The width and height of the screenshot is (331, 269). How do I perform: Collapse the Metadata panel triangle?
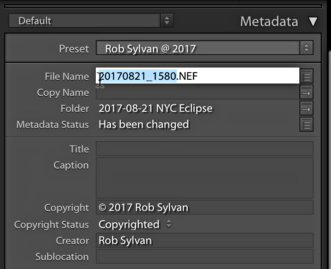313,22
